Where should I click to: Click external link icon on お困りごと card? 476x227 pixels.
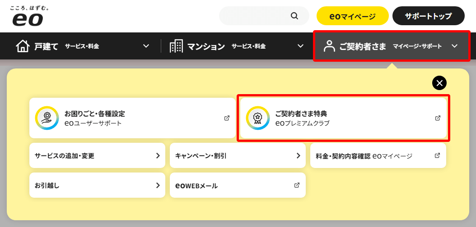point(227,118)
